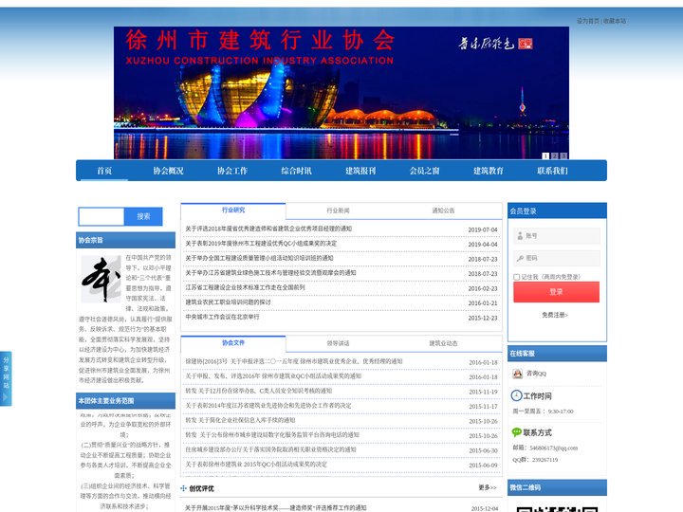Open the 建筑业农民工职业培训问题的探讨 article
This screenshot has height=512, width=683.
pyautogui.click(x=229, y=302)
